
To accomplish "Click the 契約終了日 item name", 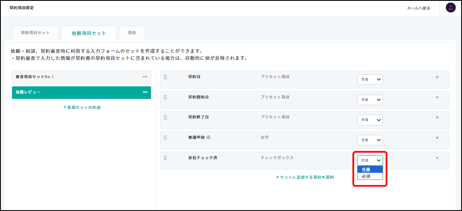I will coord(198,117).
